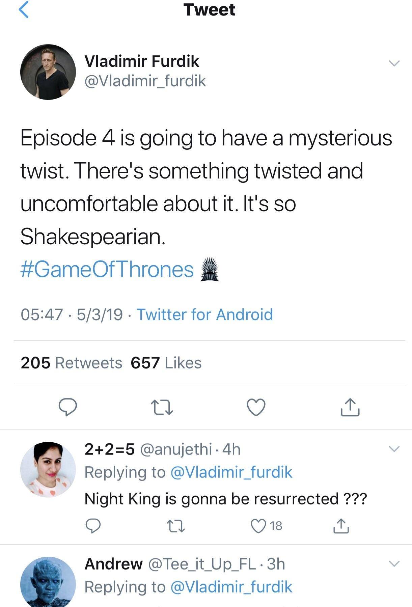This screenshot has height=607, width=412.
Task: View the 657 Likes list
Action: click(166, 363)
